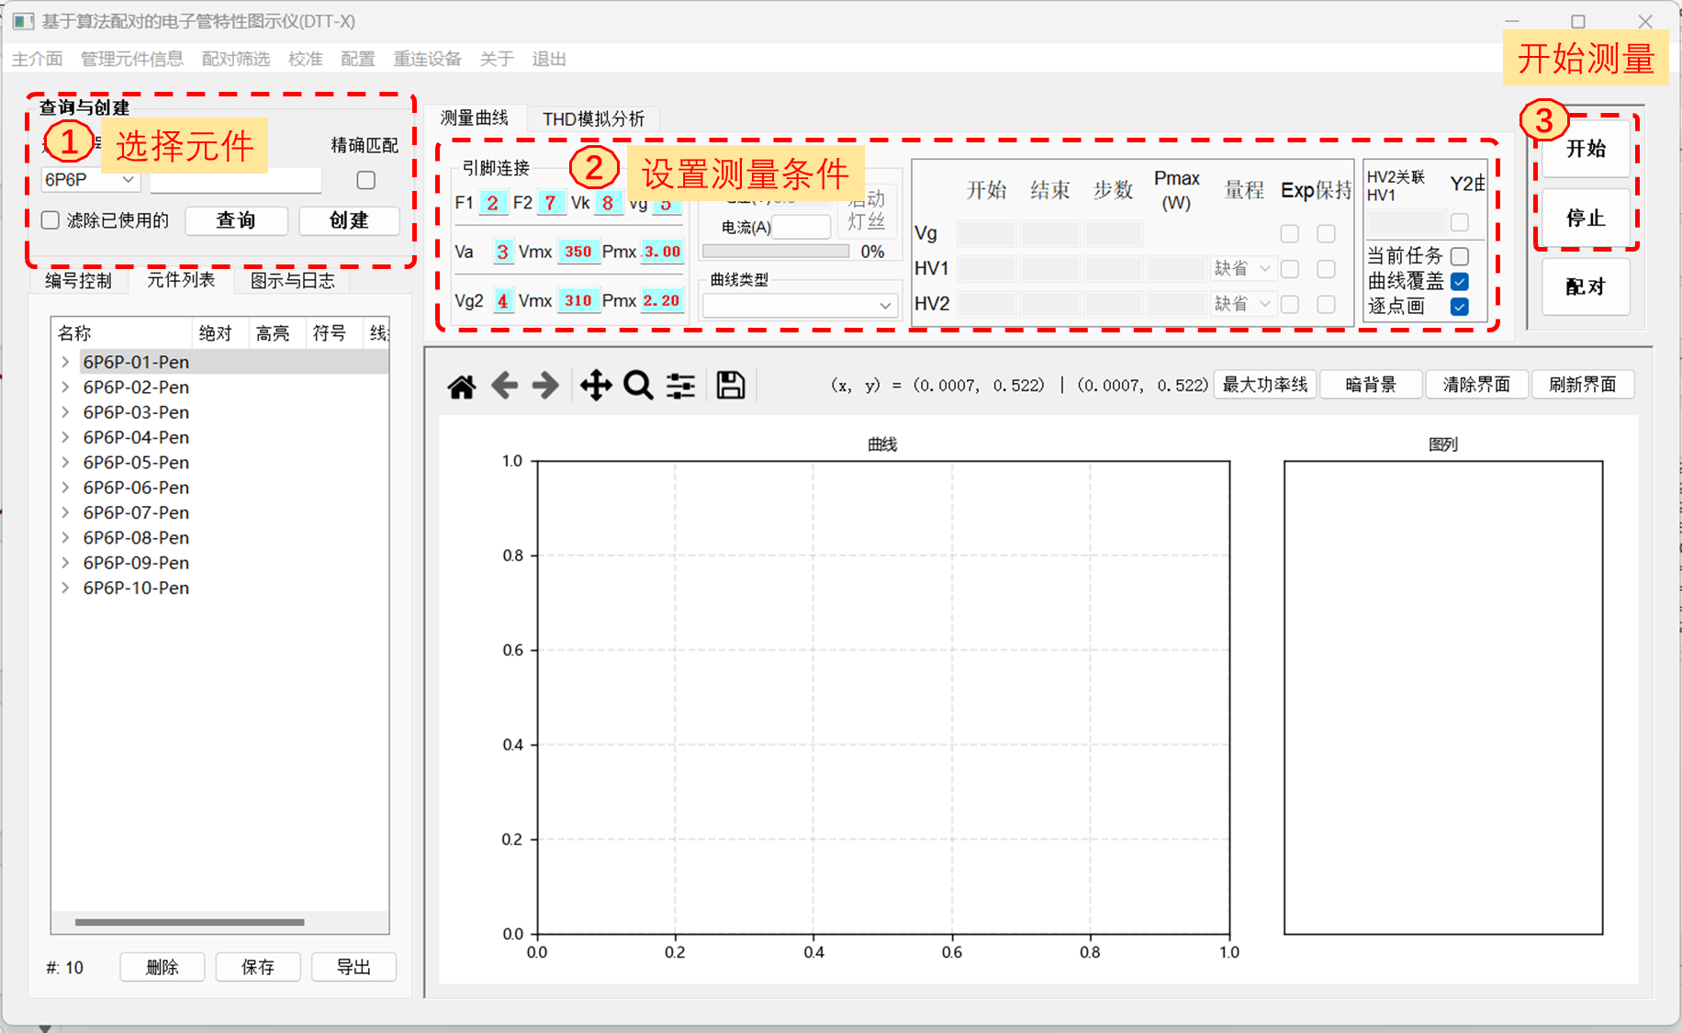This screenshot has height=1033, width=1682.
Task: Activate the Zoom magnifier tool
Action: point(638,386)
